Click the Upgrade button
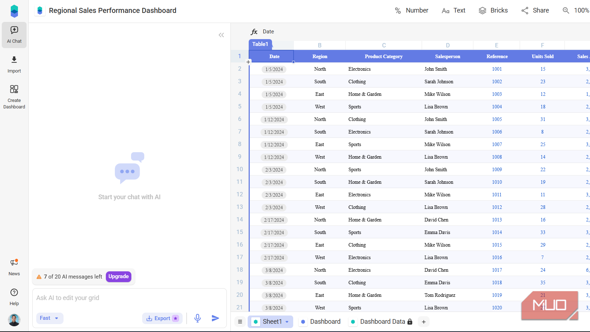The image size is (590, 332). pyautogui.click(x=118, y=276)
